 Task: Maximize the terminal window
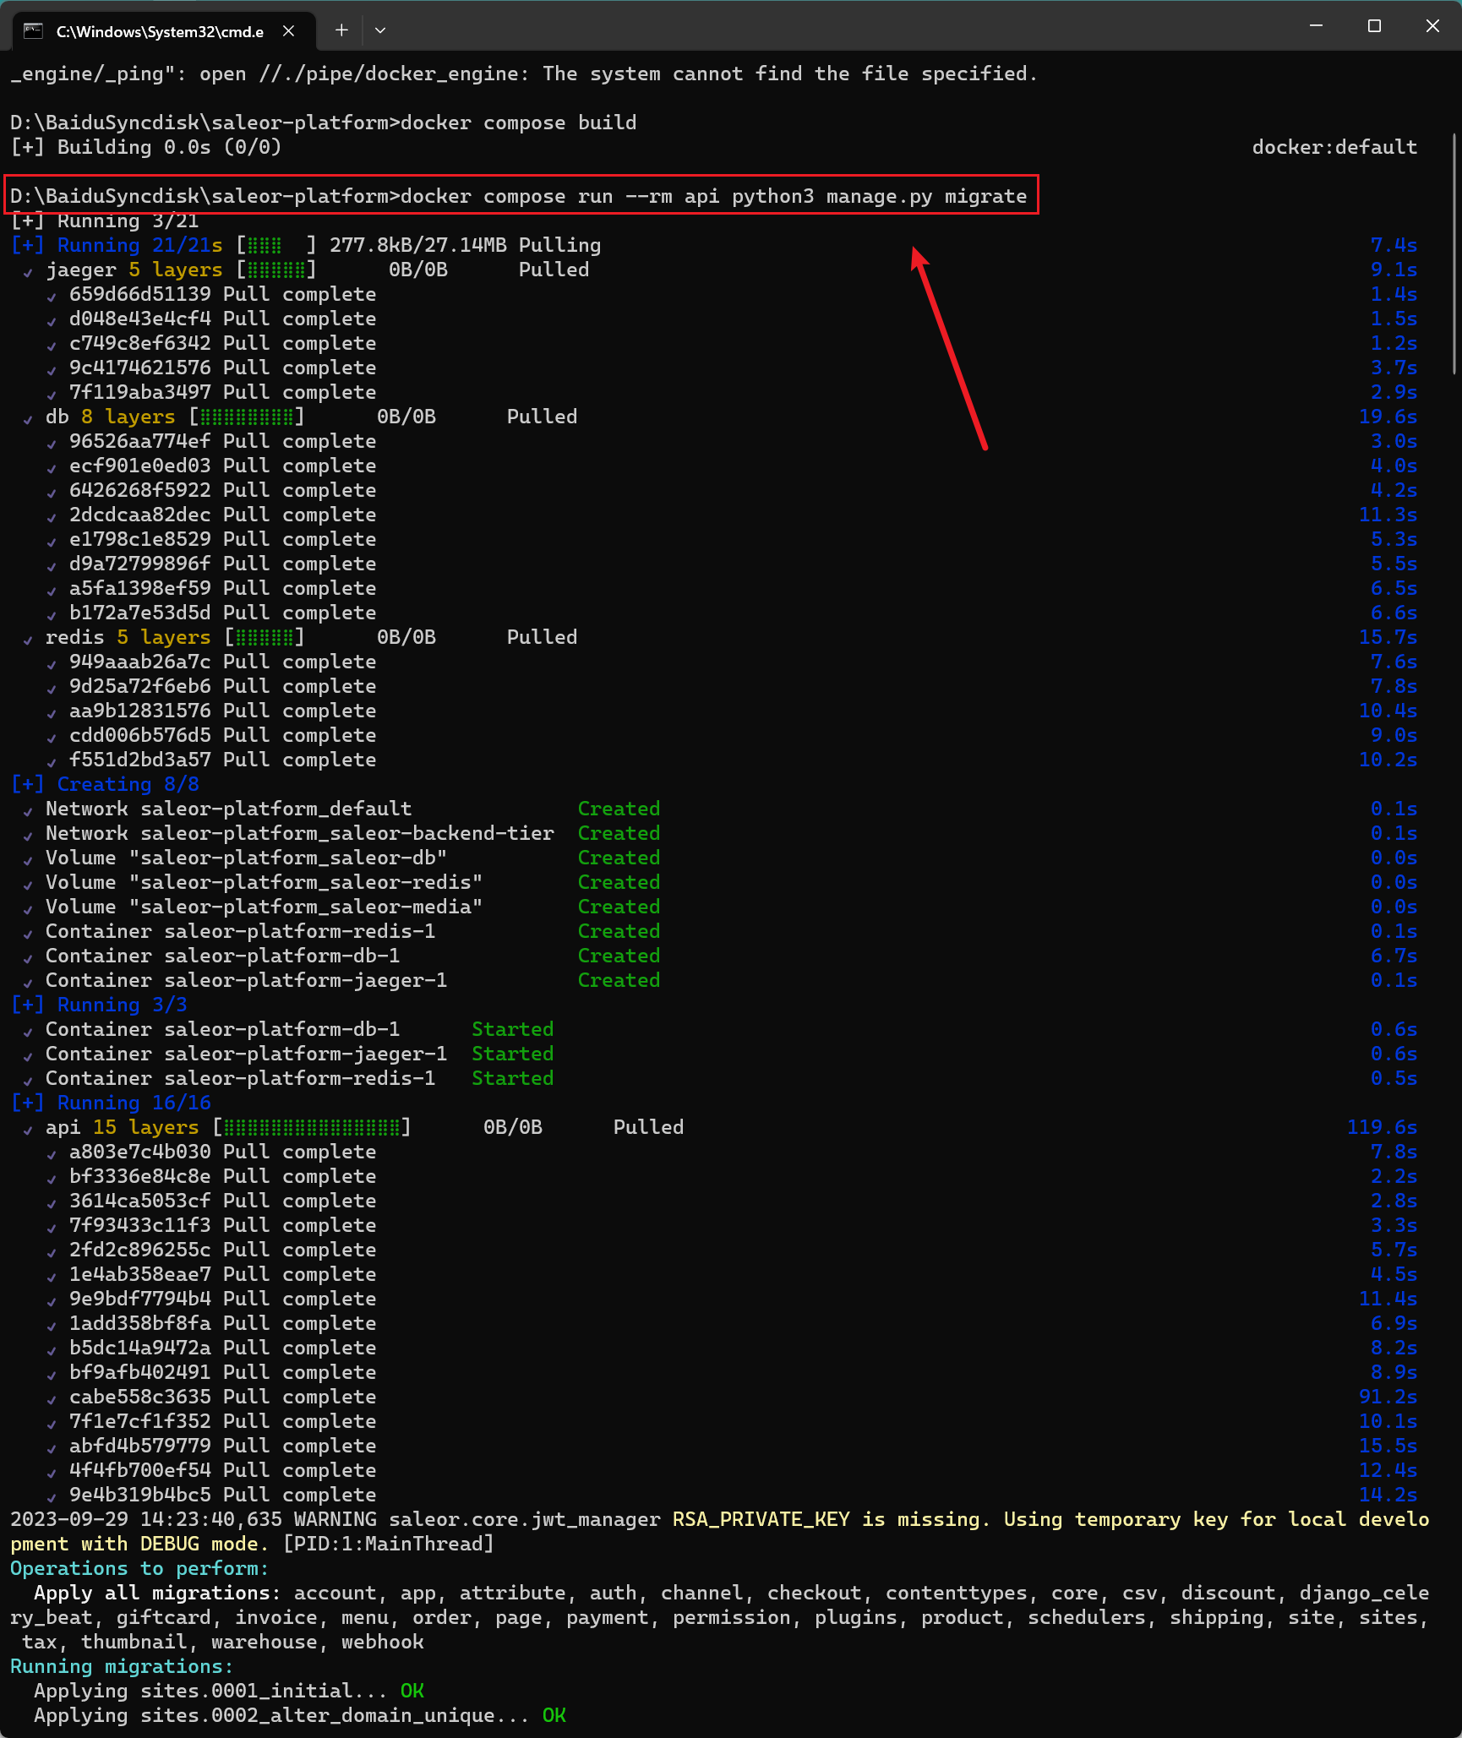1374,26
